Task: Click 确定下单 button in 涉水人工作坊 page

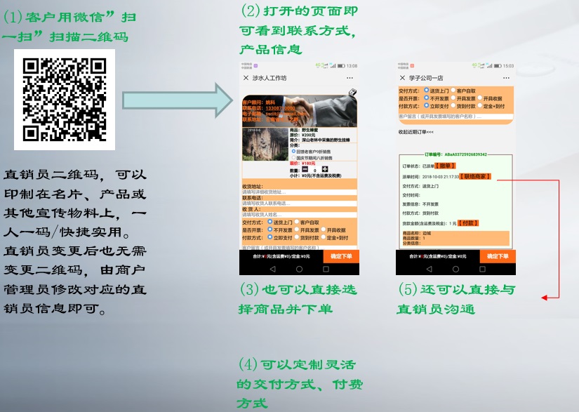Action: (341, 256)
